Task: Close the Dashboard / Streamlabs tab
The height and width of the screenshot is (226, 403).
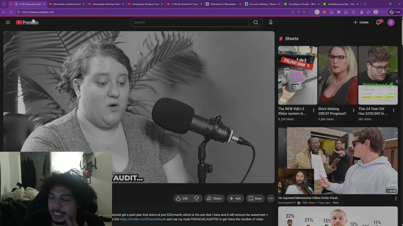Action: 240,4
